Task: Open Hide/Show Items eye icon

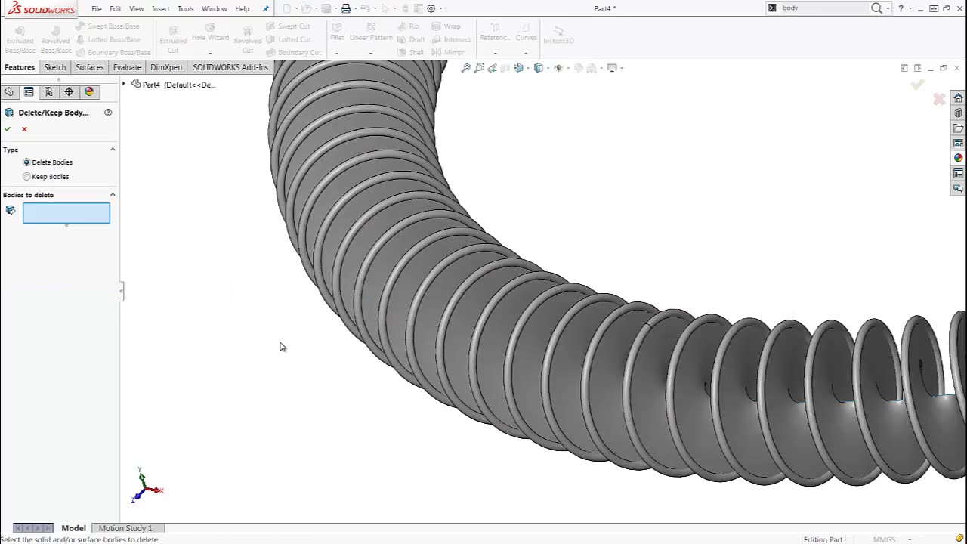Action: [x=558, y=68]
